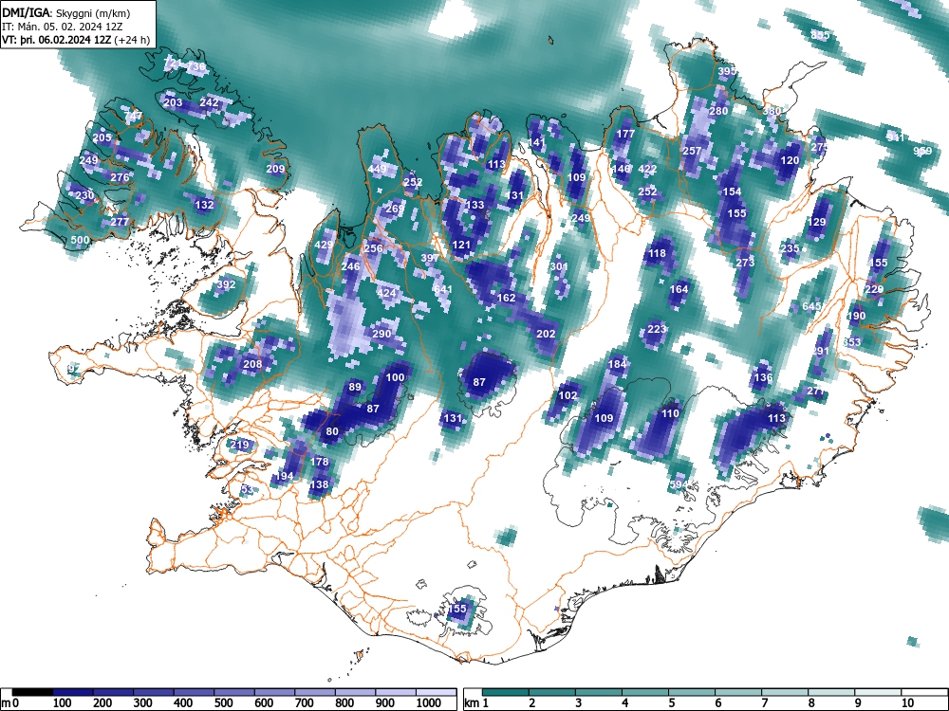Click the visibility value 162
The width and height of the screenshot is (949, 711).
click(506, 298)
